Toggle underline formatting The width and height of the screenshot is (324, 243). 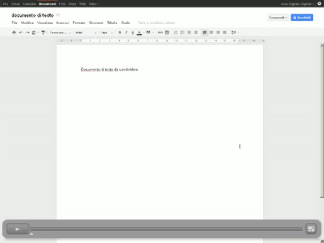pyautogui.click(x=133, y=32)
